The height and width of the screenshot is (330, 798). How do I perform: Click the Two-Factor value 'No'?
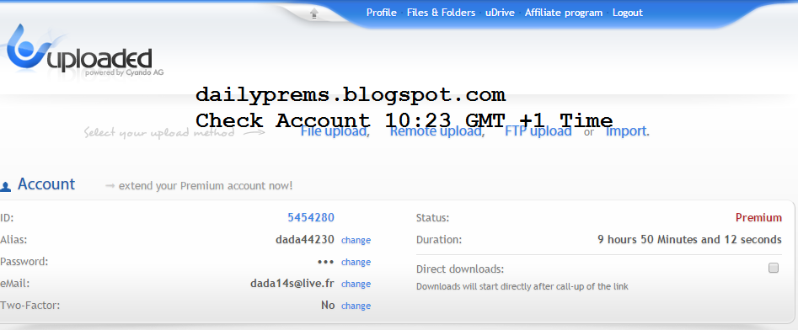click(328, 305)
